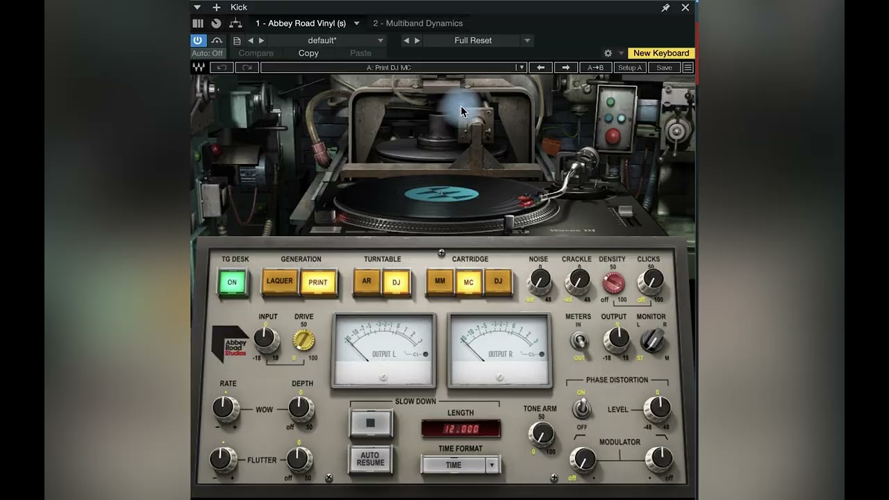Viewport: 889px width, 500px height.
Task: Toggle the Auto Resume button
Action: [x=370, y=459]
